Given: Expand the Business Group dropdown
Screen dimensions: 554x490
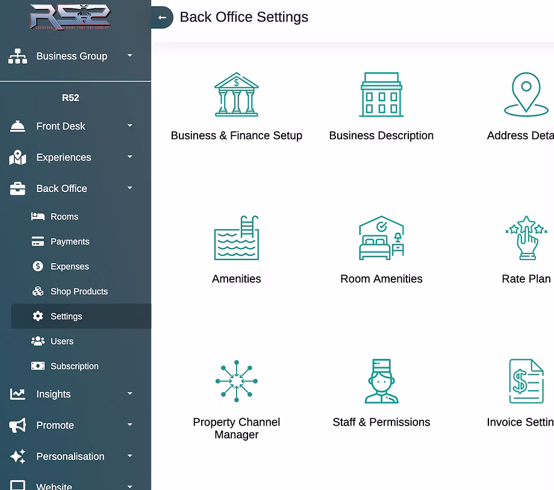Looking at the screenshot, I should pos(129,56).
